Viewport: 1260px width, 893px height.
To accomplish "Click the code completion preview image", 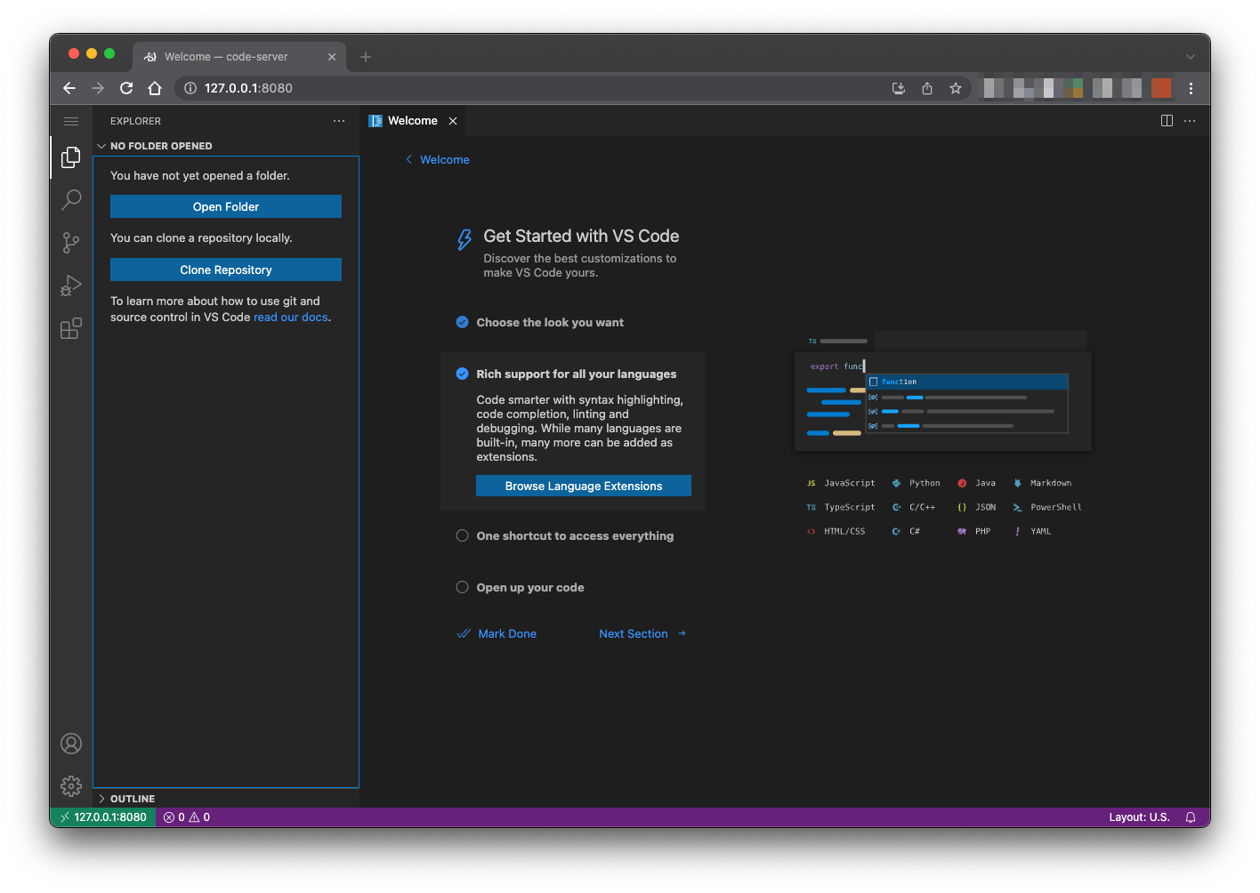I will point(942,391).
